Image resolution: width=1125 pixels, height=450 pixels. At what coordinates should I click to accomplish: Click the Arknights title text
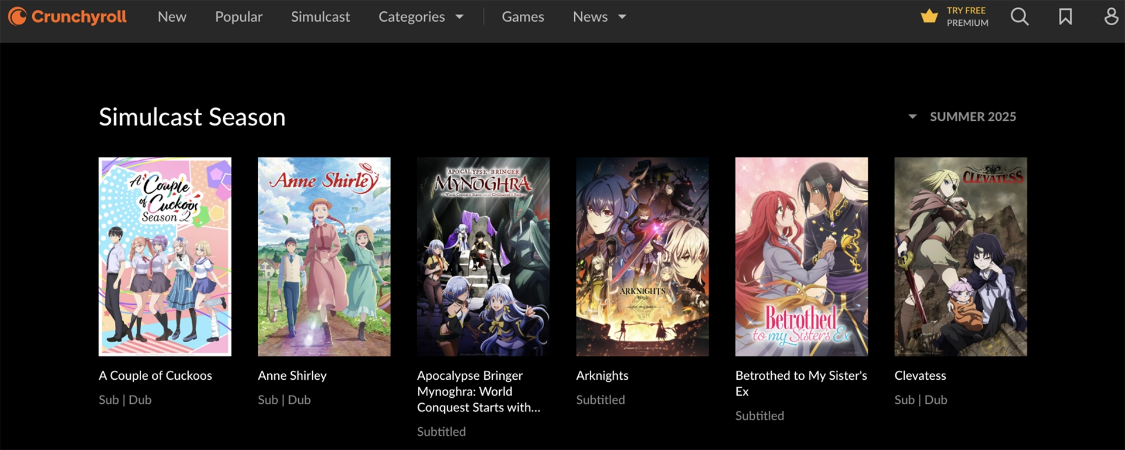tap(602, 376)
